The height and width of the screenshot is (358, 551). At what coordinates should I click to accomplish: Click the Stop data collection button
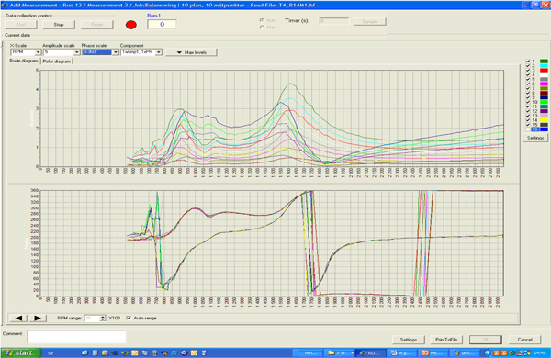pos(59,25)
